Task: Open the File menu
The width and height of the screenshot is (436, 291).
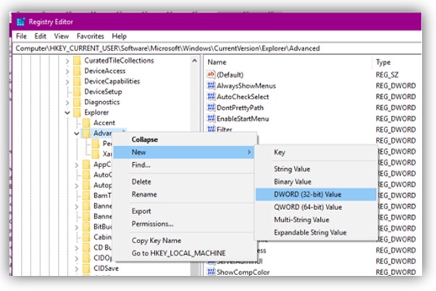Action: (x=21, y=36)
